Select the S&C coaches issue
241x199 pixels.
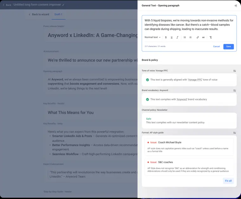point(189,167)
